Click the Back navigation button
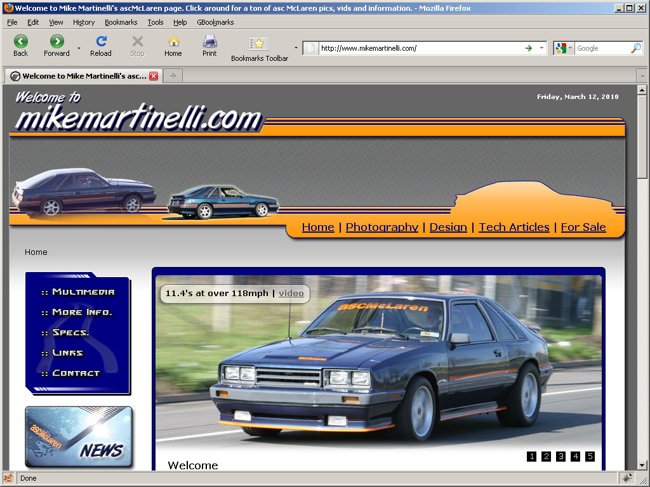650x487 pixels. click(x=21, y=46)
